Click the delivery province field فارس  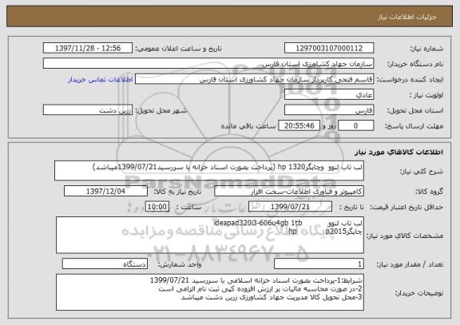tap(329, 110)
